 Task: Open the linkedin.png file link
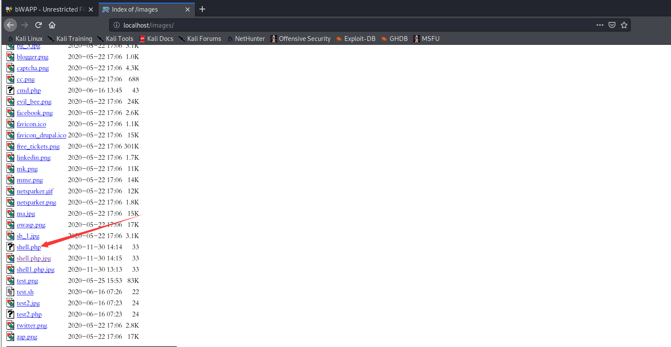click(x=34, y=158)
